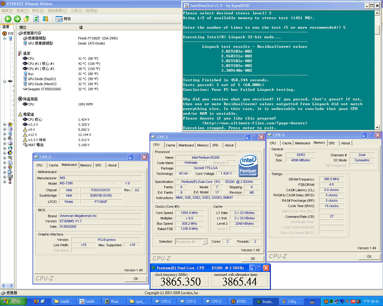Switch to Cache tab in Memory CPU-Z window
383x306 pixels.
coord(287,143)
